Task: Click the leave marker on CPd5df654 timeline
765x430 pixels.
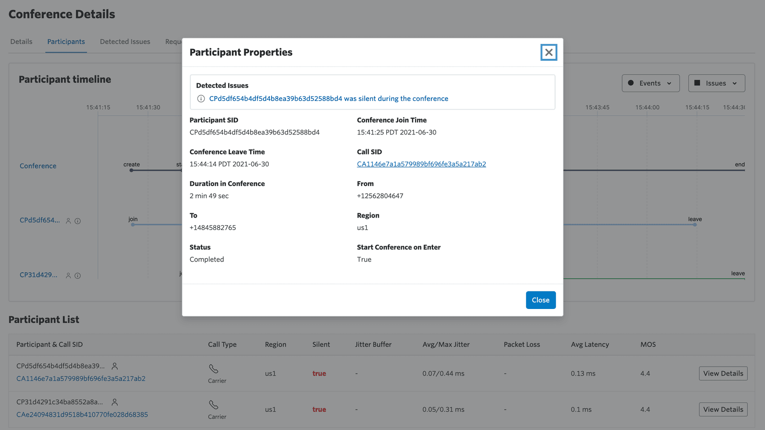Action: click(694, 224)
